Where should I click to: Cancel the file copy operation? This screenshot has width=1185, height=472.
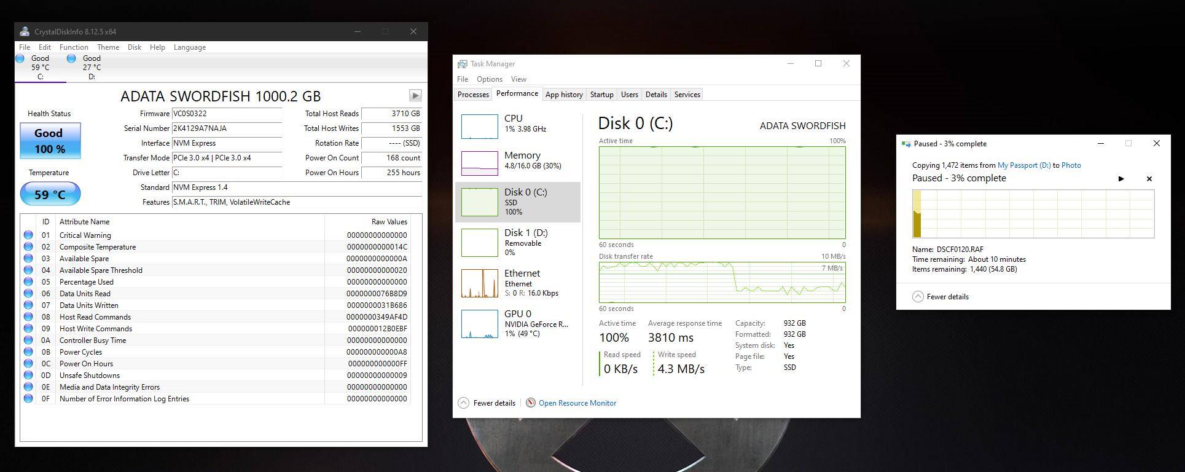[1149, 179]
